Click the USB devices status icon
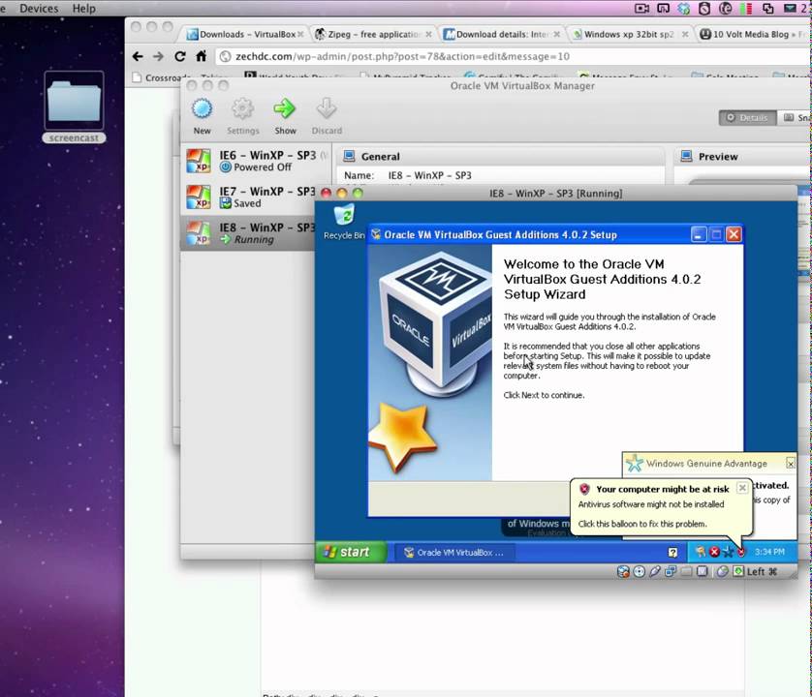 pyautogui.click(x=655, y=571)
